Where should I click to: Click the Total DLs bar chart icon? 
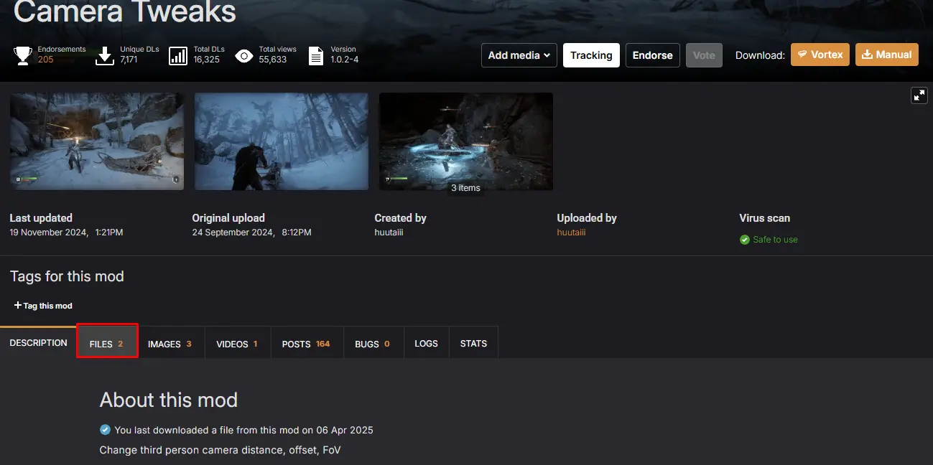pyautogui.click(x=178, y=55)
